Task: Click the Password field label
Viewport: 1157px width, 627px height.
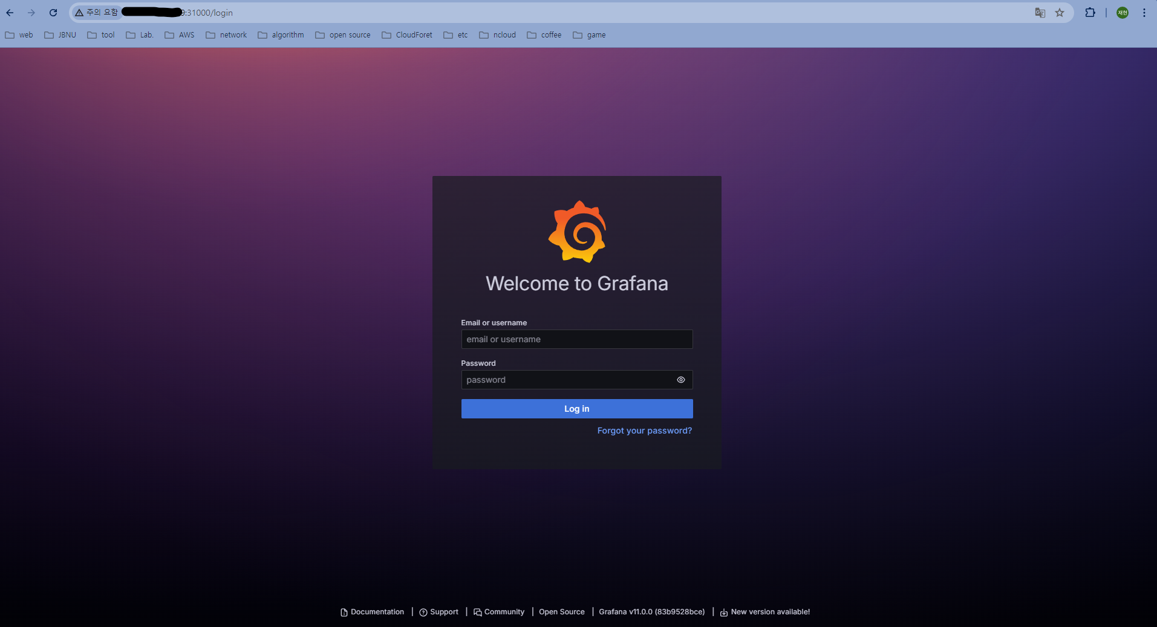Action: tap(478, 363)
